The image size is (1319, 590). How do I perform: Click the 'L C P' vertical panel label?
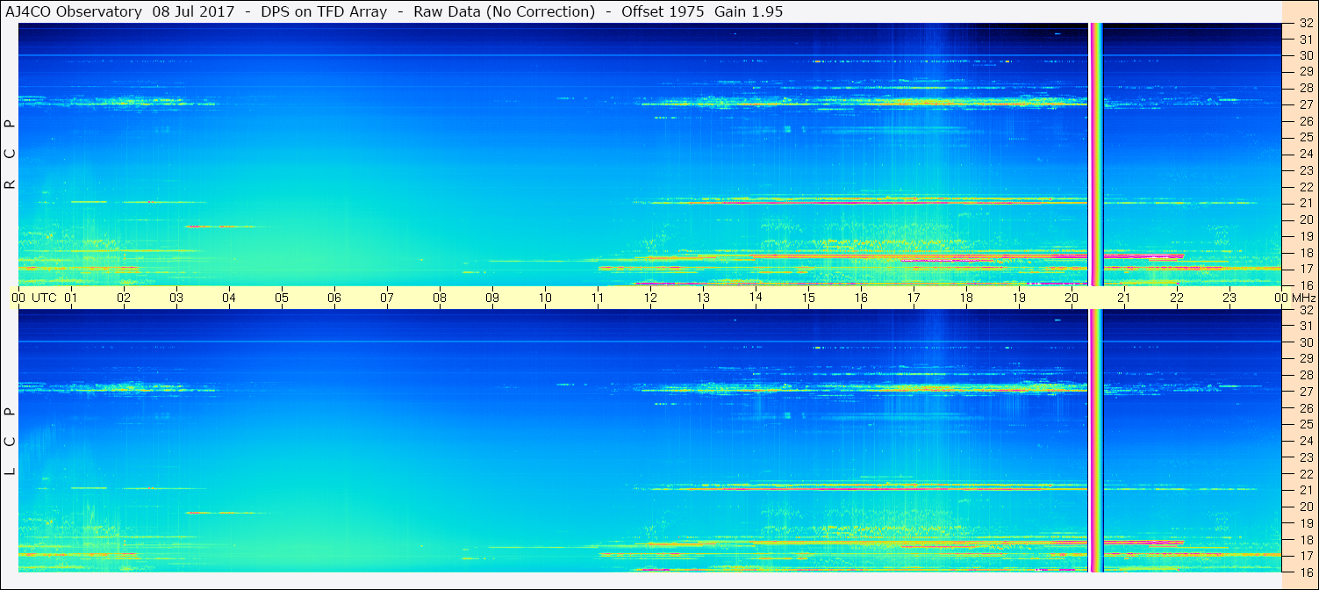click(x=11, y=441)
